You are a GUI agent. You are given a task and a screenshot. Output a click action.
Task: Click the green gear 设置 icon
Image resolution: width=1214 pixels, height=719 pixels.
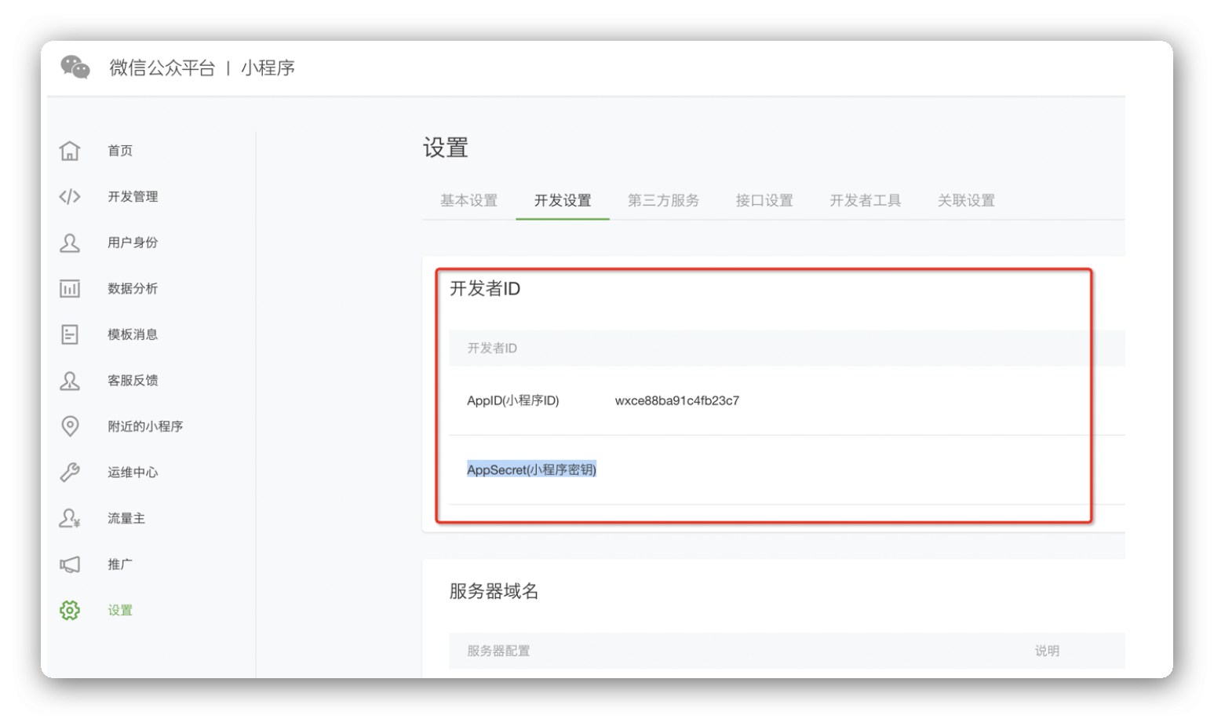(70, 610)
